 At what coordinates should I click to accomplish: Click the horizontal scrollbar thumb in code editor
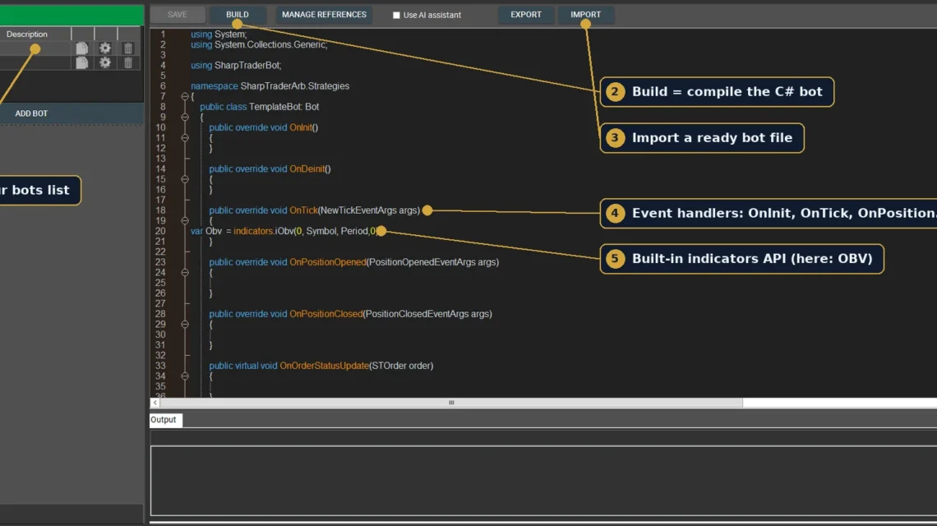[451, 403]
